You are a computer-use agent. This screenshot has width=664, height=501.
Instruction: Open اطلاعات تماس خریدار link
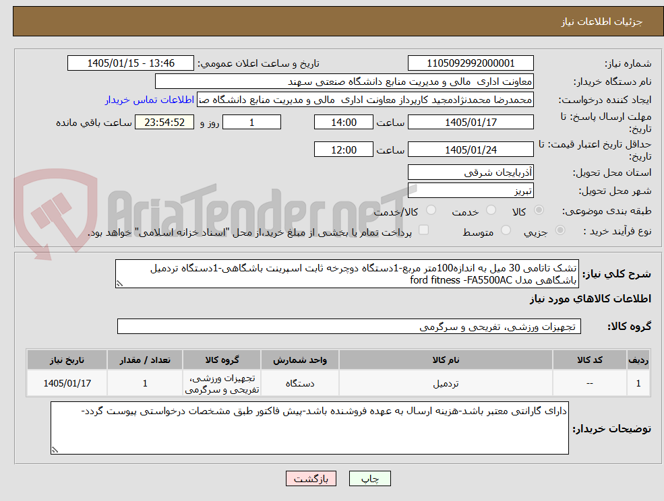pyautogui.click(x=150, y=100)
